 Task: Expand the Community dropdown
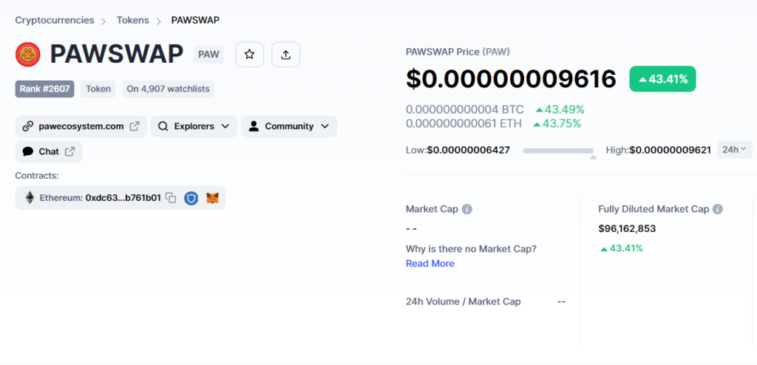tap(289, 126)
